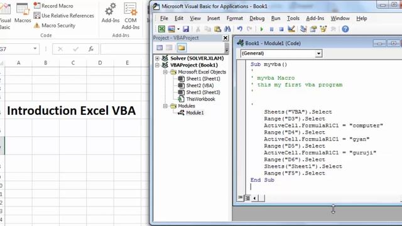Click the Break pause icon
Image resolution: width=402 pixels, height=226 pixels.
tap(271, 30)
